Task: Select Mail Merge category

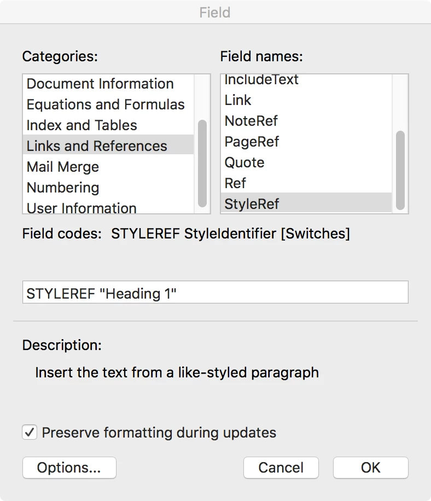Action: click(x=63, y=167)
